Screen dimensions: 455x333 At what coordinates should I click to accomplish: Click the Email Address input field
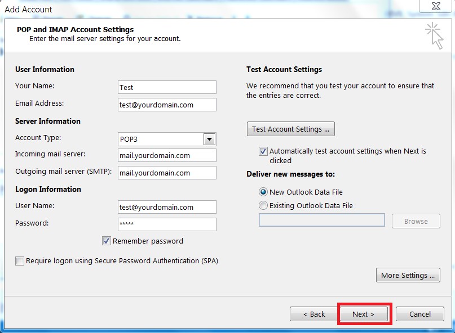tap(167, 105)
